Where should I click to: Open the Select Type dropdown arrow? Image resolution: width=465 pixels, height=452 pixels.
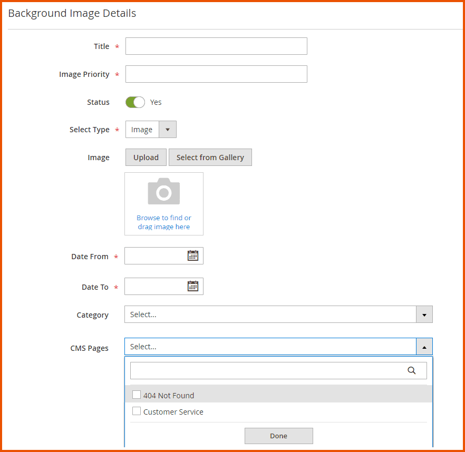pyautogui.click(x=168, y=130)
